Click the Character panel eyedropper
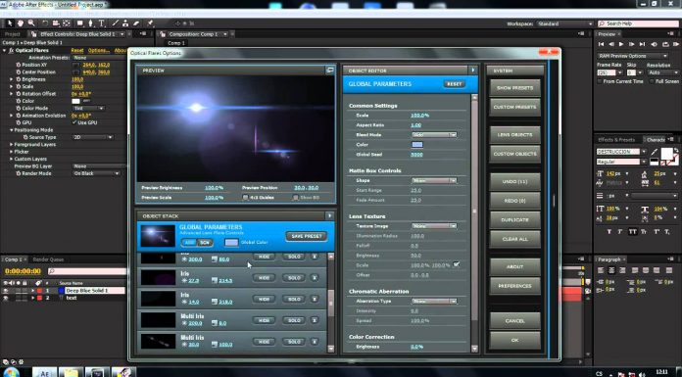Viewport: 682px width, 377px height. tap(655, 152)
